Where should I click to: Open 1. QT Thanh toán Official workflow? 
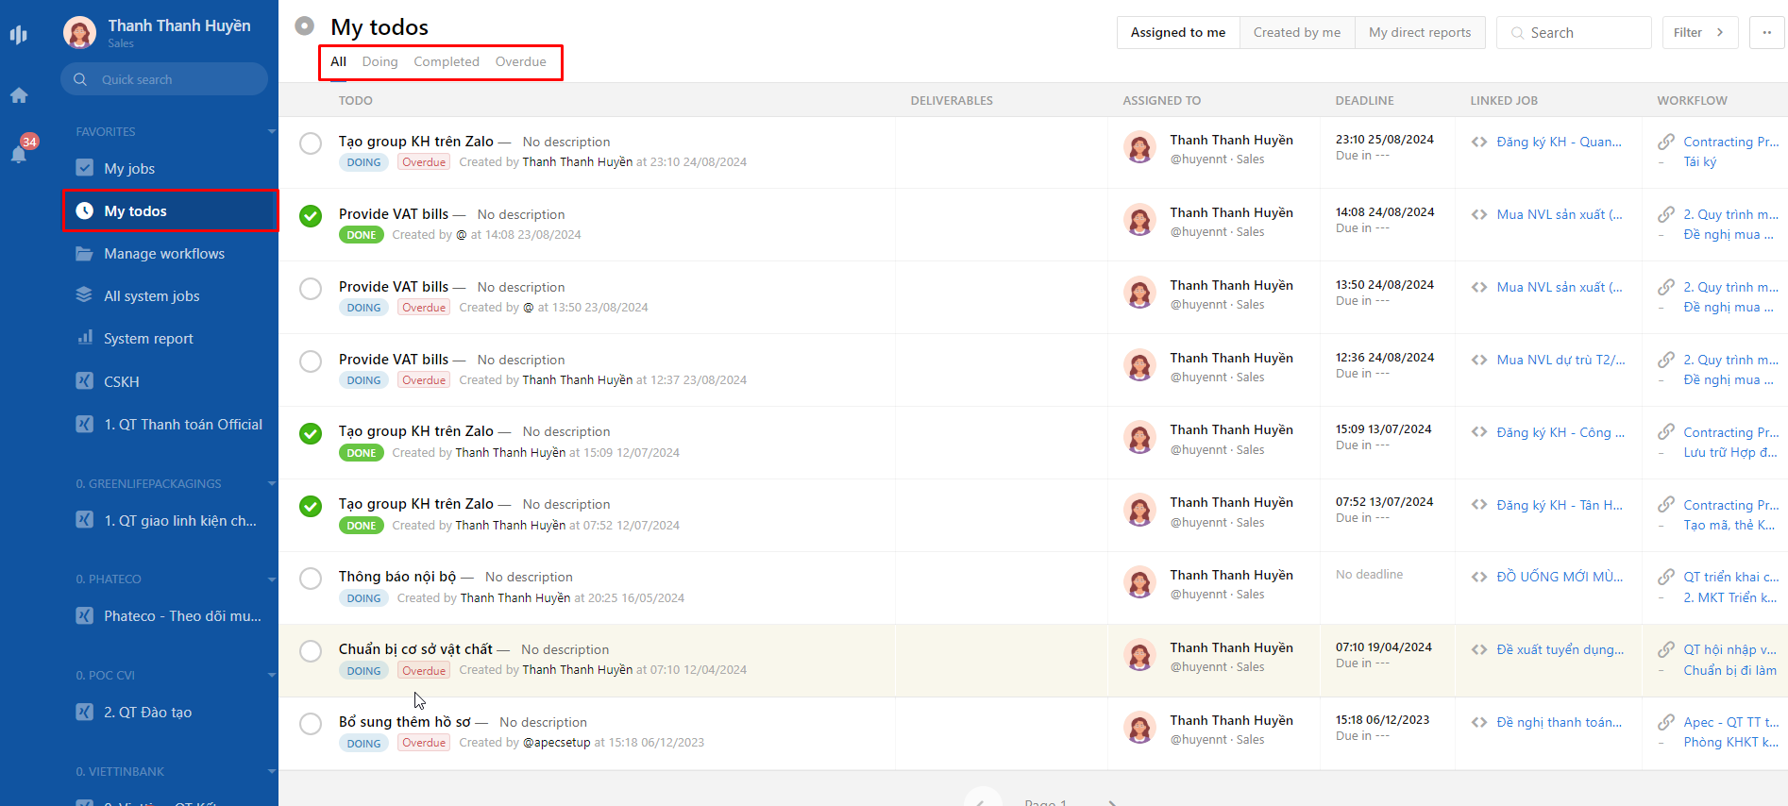point(183,424)
